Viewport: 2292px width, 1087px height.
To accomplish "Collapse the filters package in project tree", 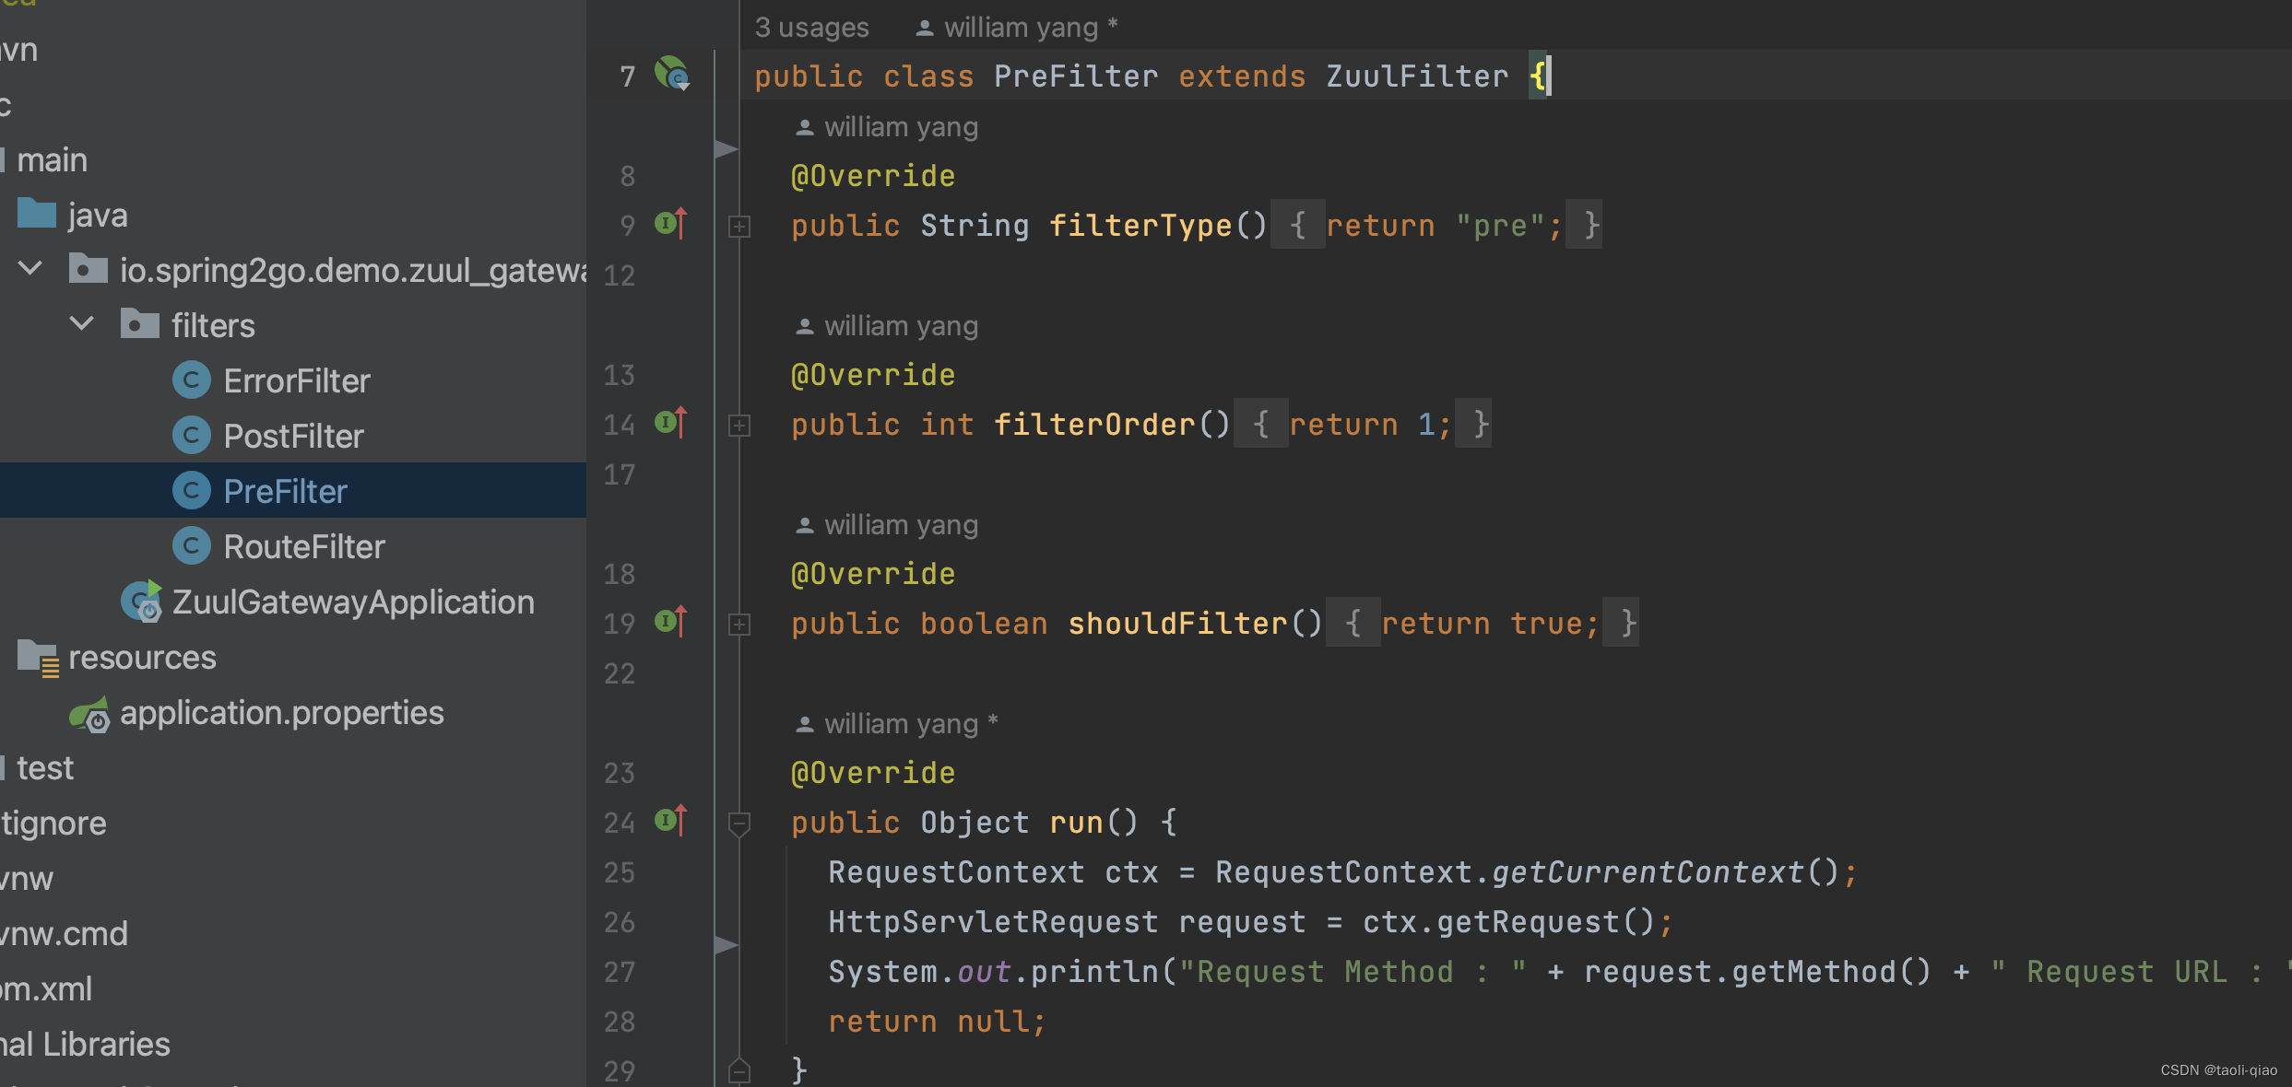I will point(82,324).
